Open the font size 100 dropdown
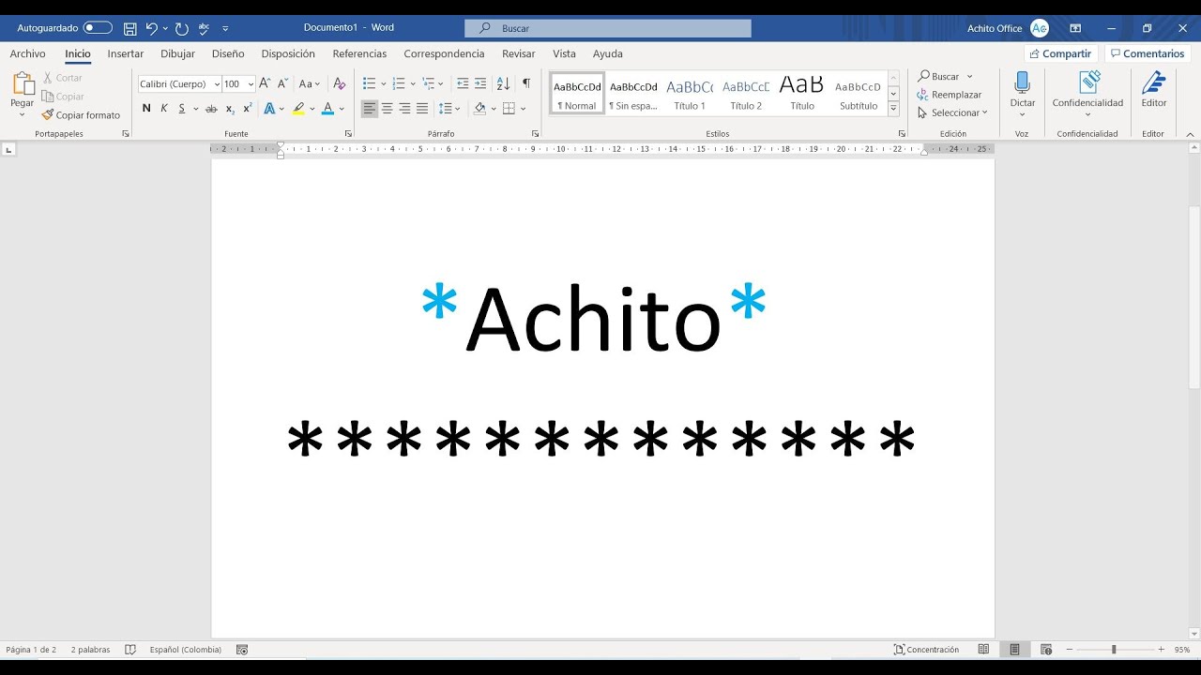1201x675 pixels. 251,84
